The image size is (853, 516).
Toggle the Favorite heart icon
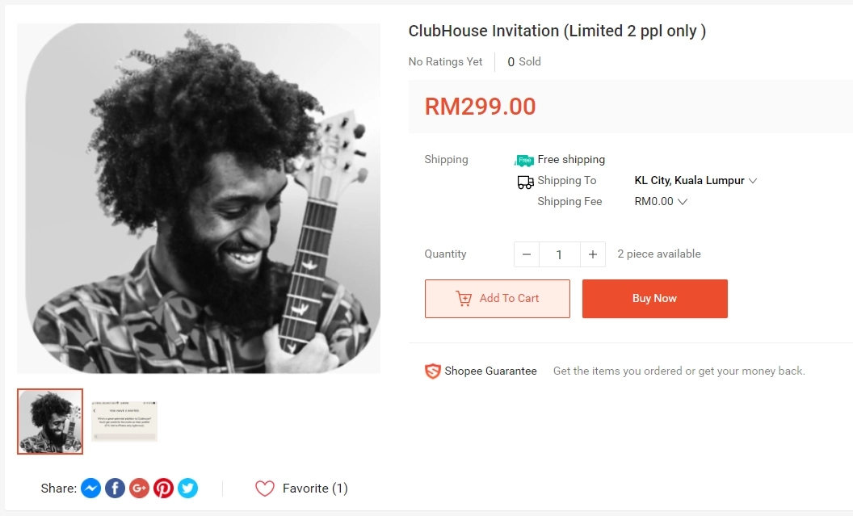[265, 489]
